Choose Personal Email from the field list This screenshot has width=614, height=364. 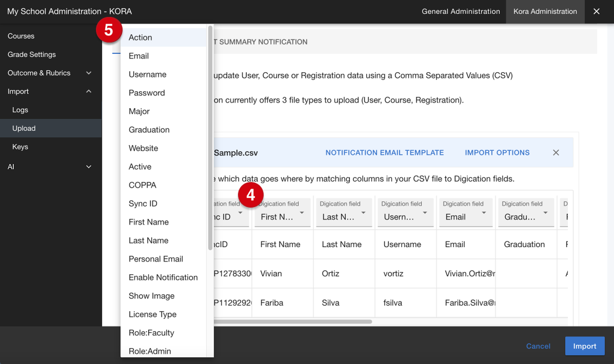click(x=163, y=259)
